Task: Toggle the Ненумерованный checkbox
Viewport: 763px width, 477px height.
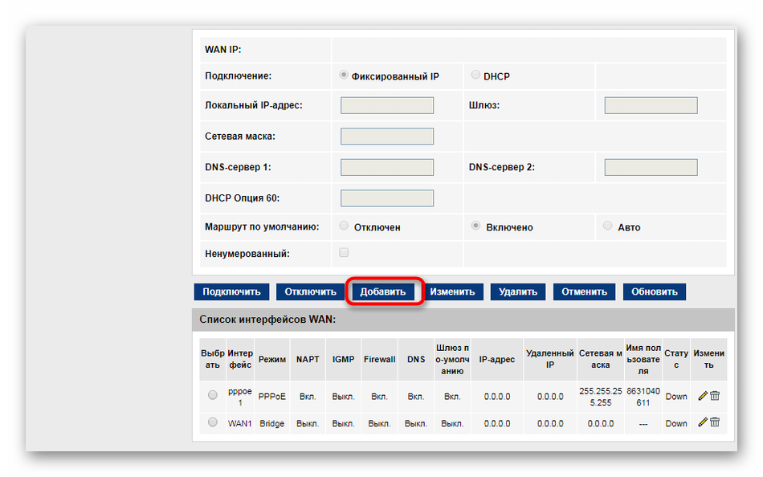Action: pos(344,253)
